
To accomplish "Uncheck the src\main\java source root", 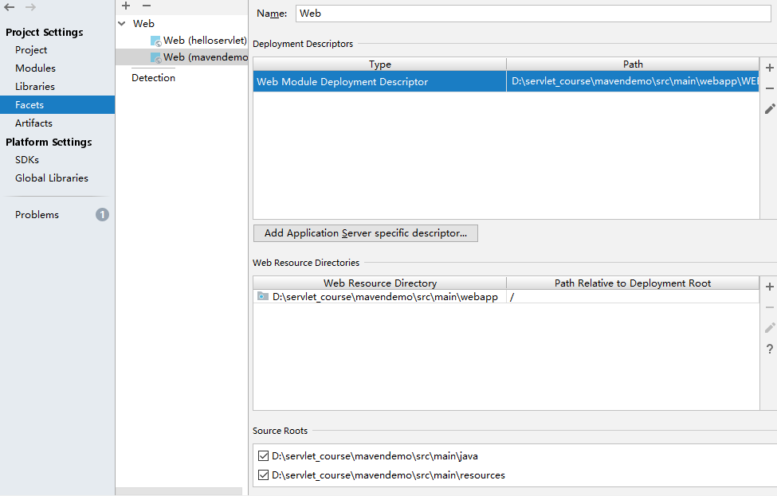I will click(263, 456).
